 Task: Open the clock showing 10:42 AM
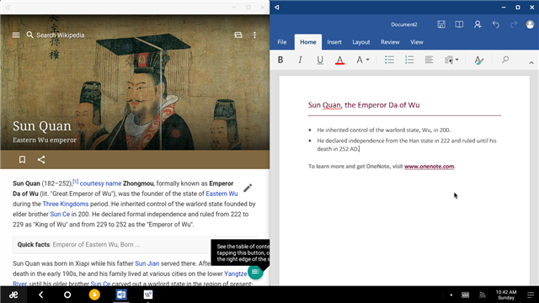[x=506, y=295]
